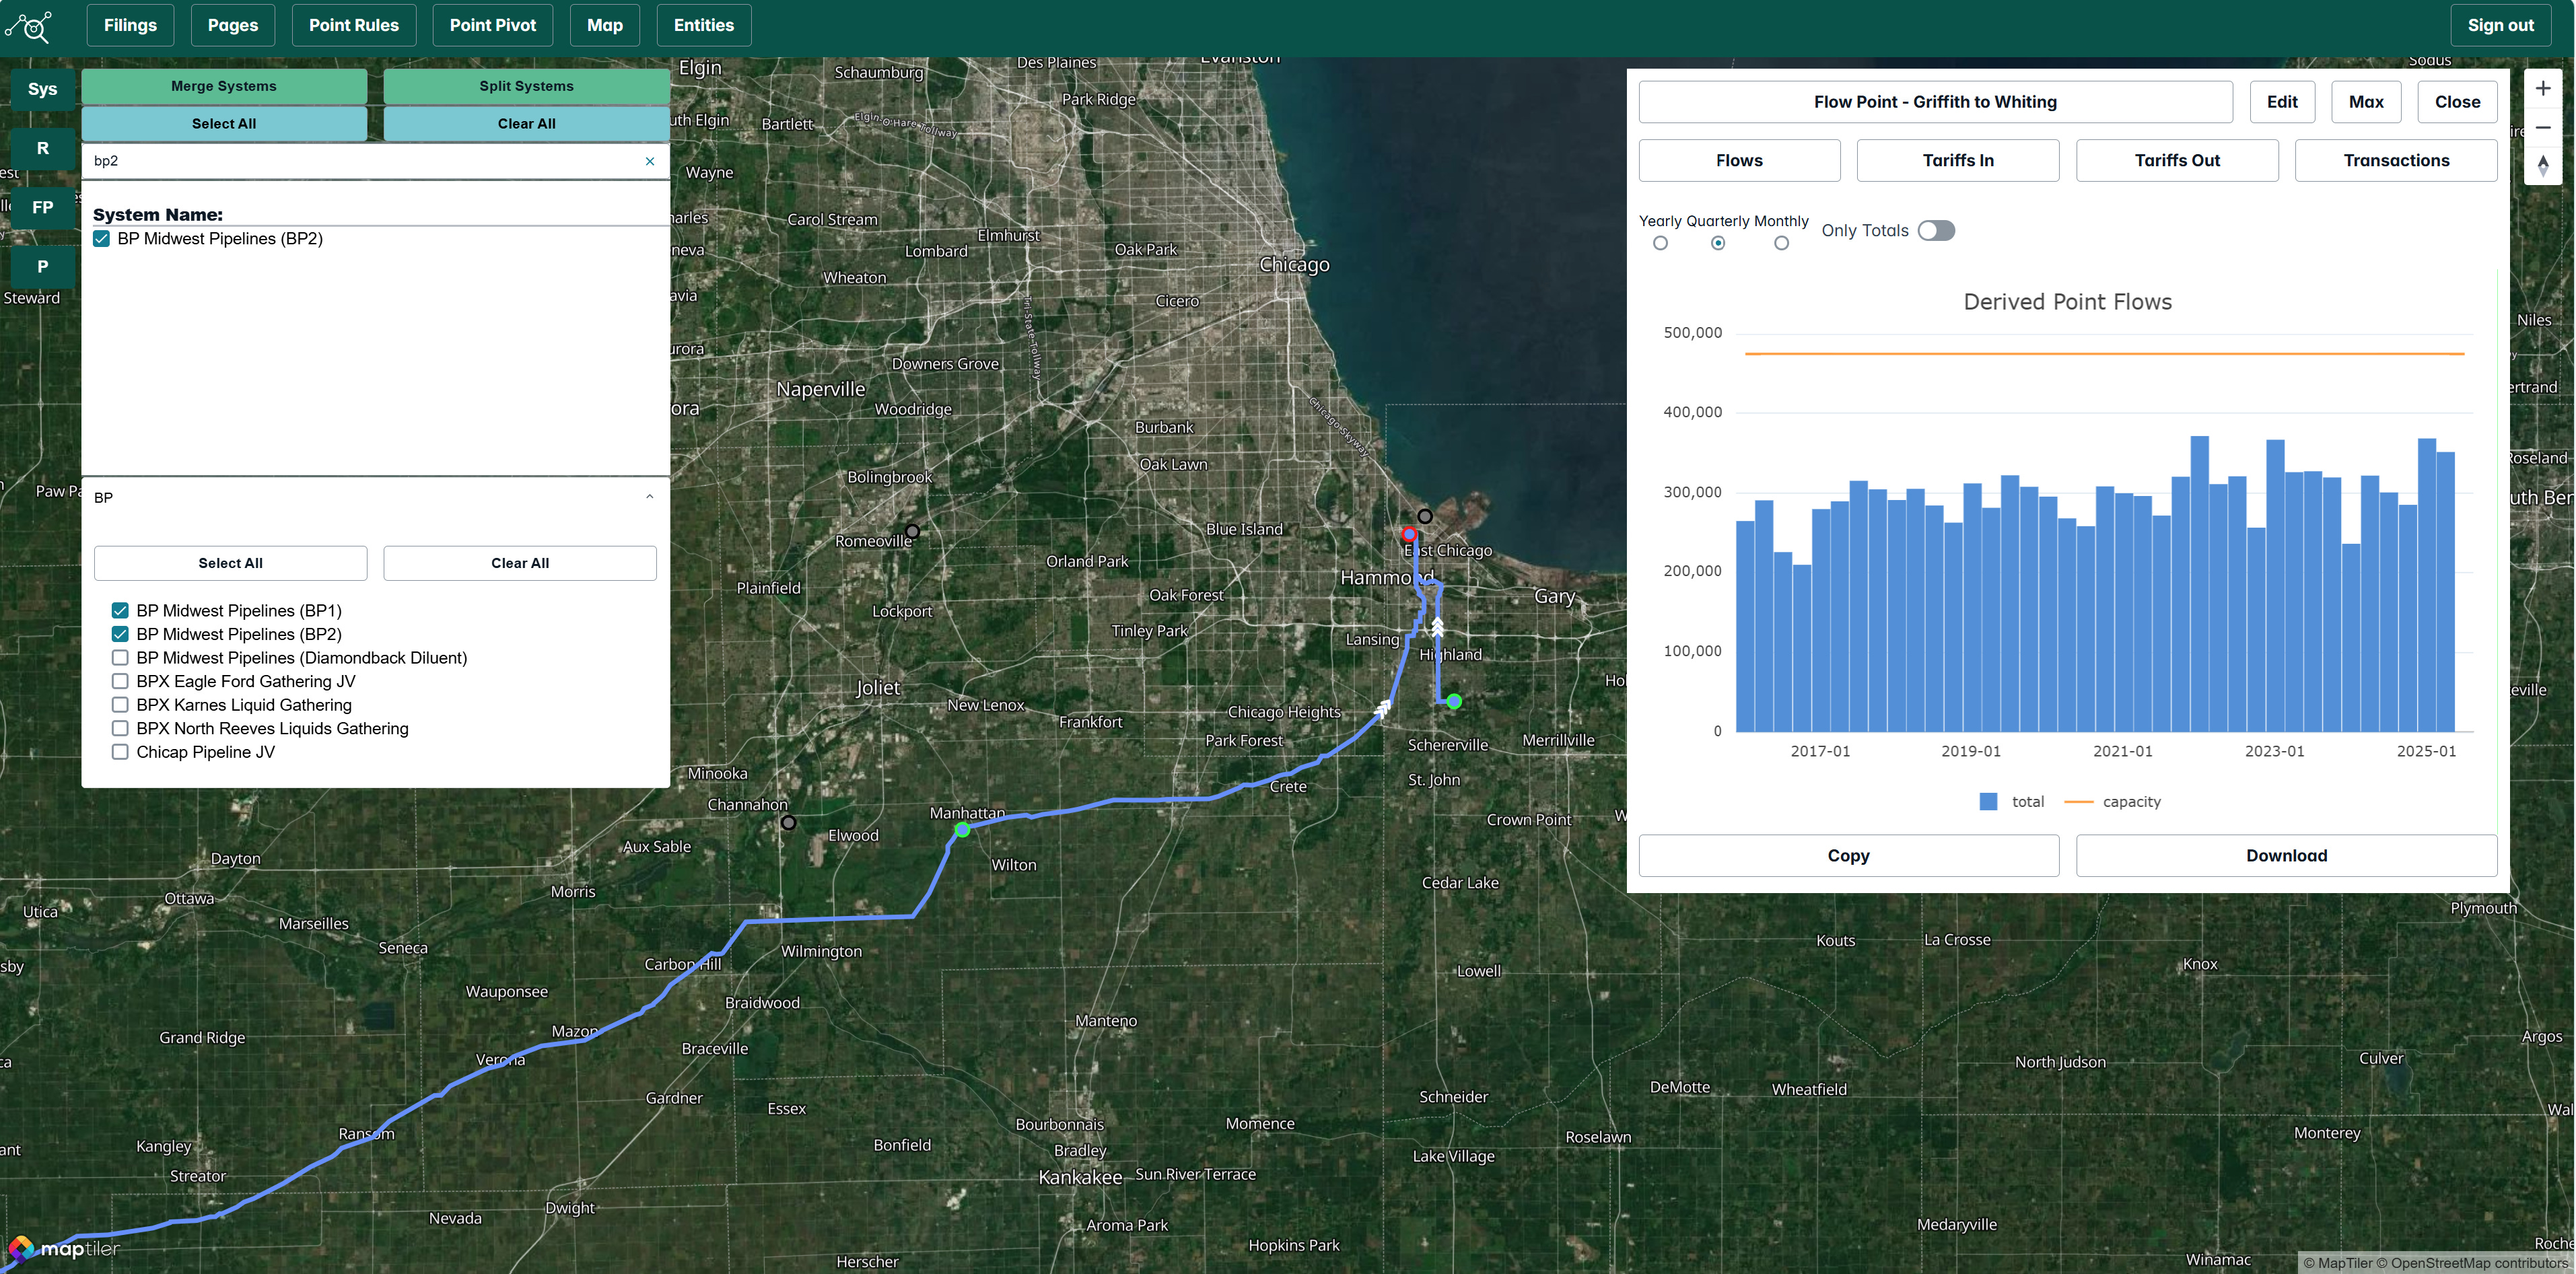Enable the Only Totals toggle
This screenshot has height=1274, width=2576.
(x=1936, y=231)
